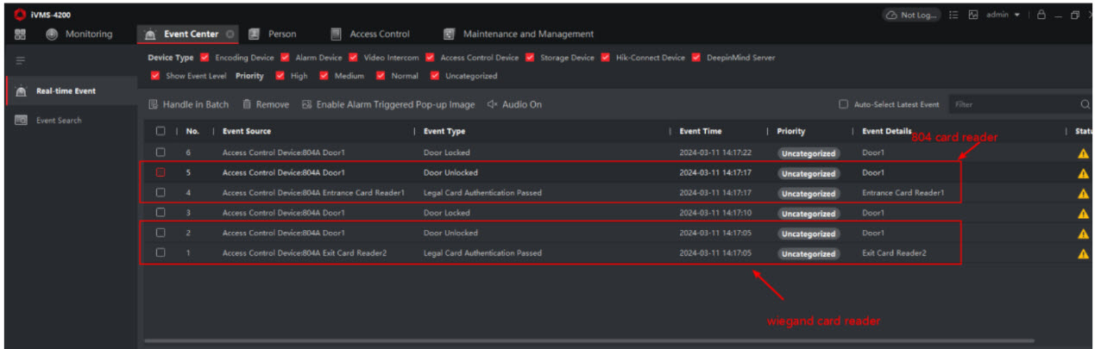Image resolution: width=1095 pixels, height=349 pixels.
Task: Click the search magnifier in filter box
Action: (x=1085, y=104)
